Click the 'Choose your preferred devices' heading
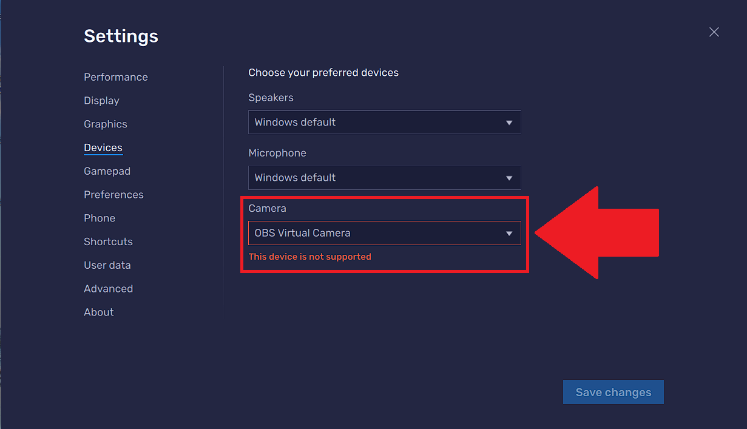The width and height of the screenshot is (747, 429). tap(323, 73)
